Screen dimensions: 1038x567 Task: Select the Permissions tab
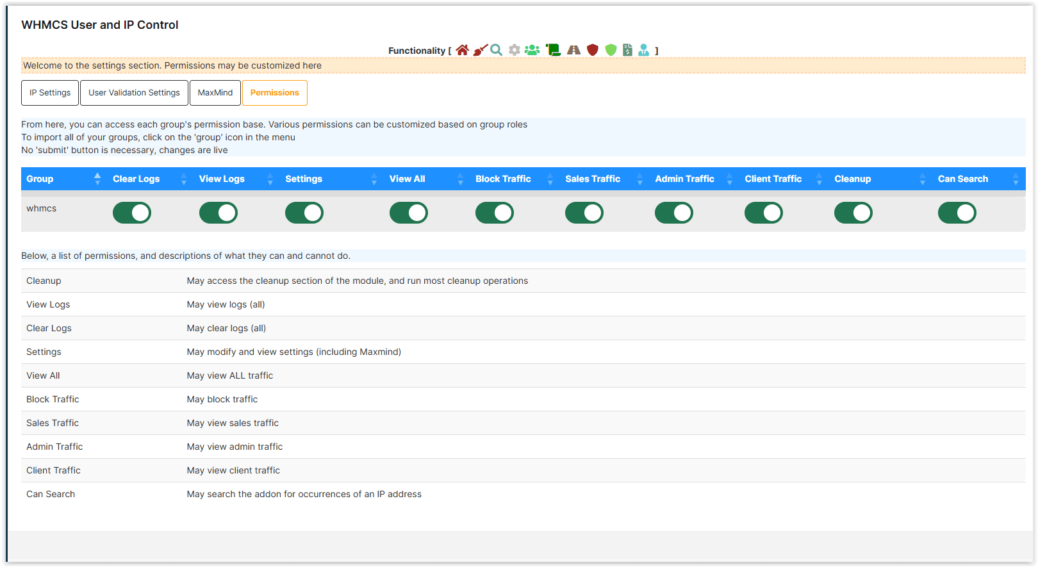(275, 93)
